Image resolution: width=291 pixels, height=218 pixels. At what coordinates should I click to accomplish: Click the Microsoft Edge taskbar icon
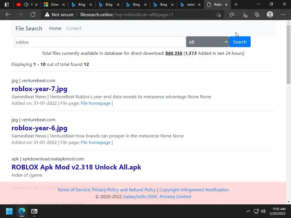tap(22, 211)
